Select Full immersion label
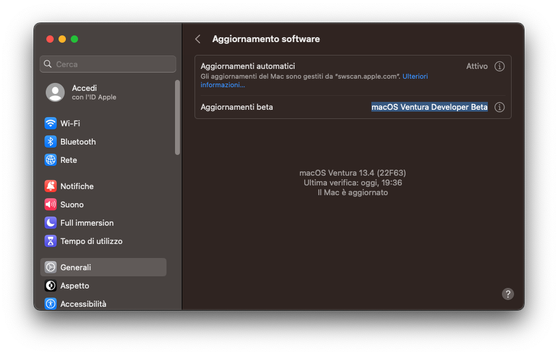Screen dimensions: 558x355 [87, 223]
